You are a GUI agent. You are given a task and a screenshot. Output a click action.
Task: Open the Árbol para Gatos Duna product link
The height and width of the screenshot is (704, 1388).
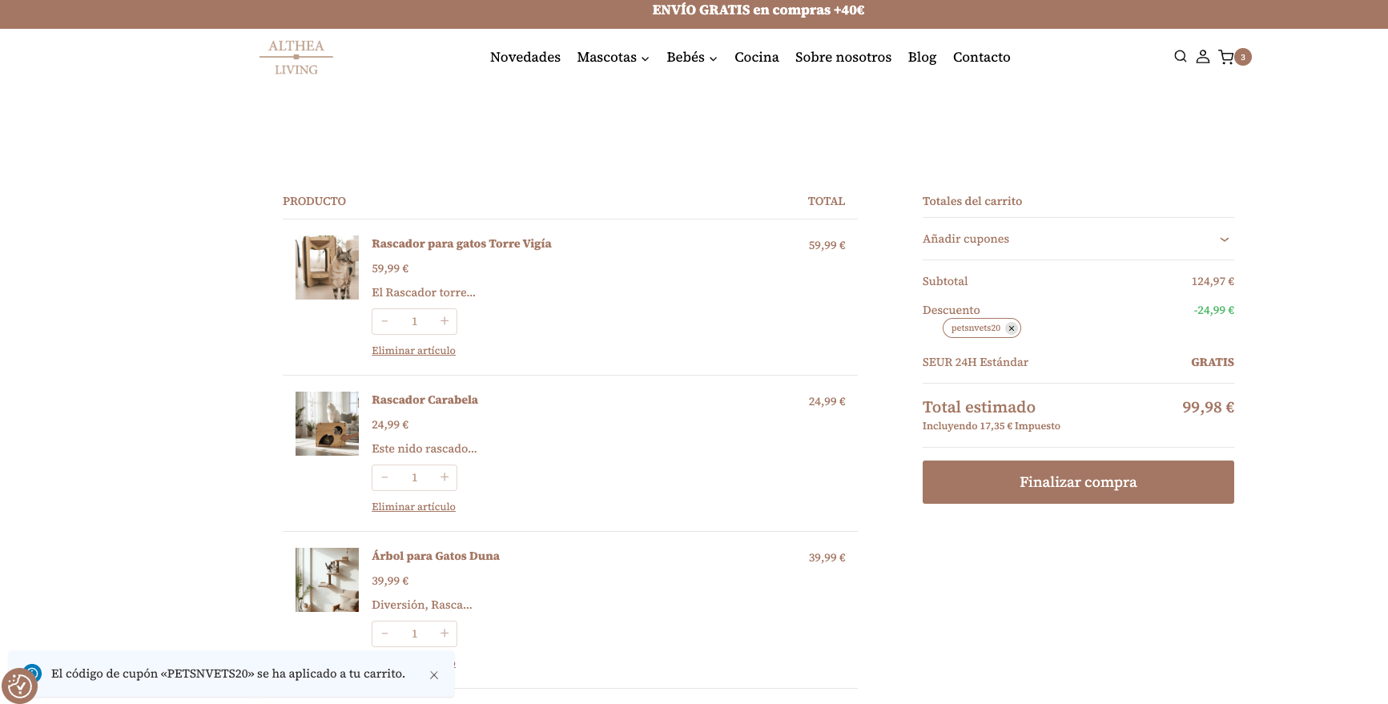[x=435, y=556]
